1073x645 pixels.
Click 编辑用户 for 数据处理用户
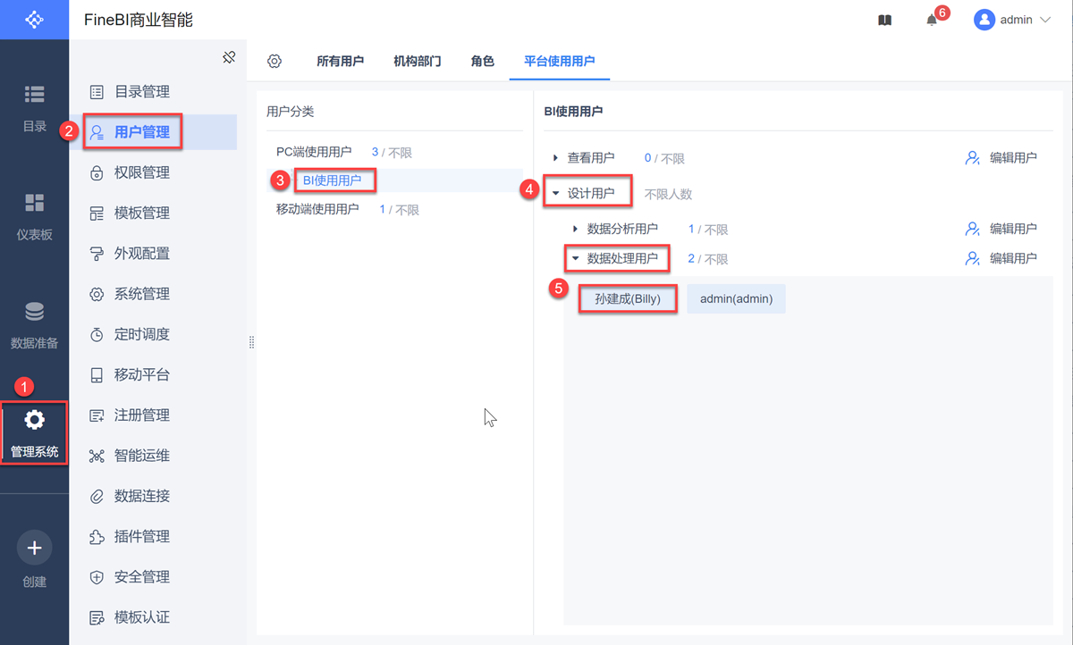pos(1013,259)
